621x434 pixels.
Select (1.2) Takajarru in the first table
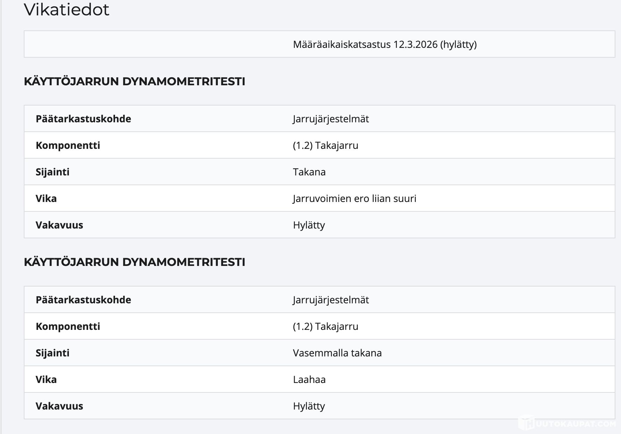(x=325, y=145)
